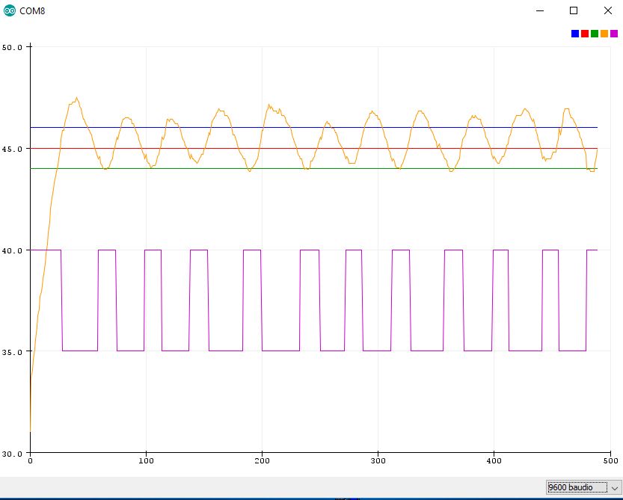The height and width of the screenshot is (500, 623).
Task: Click the baud rate dropdown arrow
Action: tap(615, 487)
